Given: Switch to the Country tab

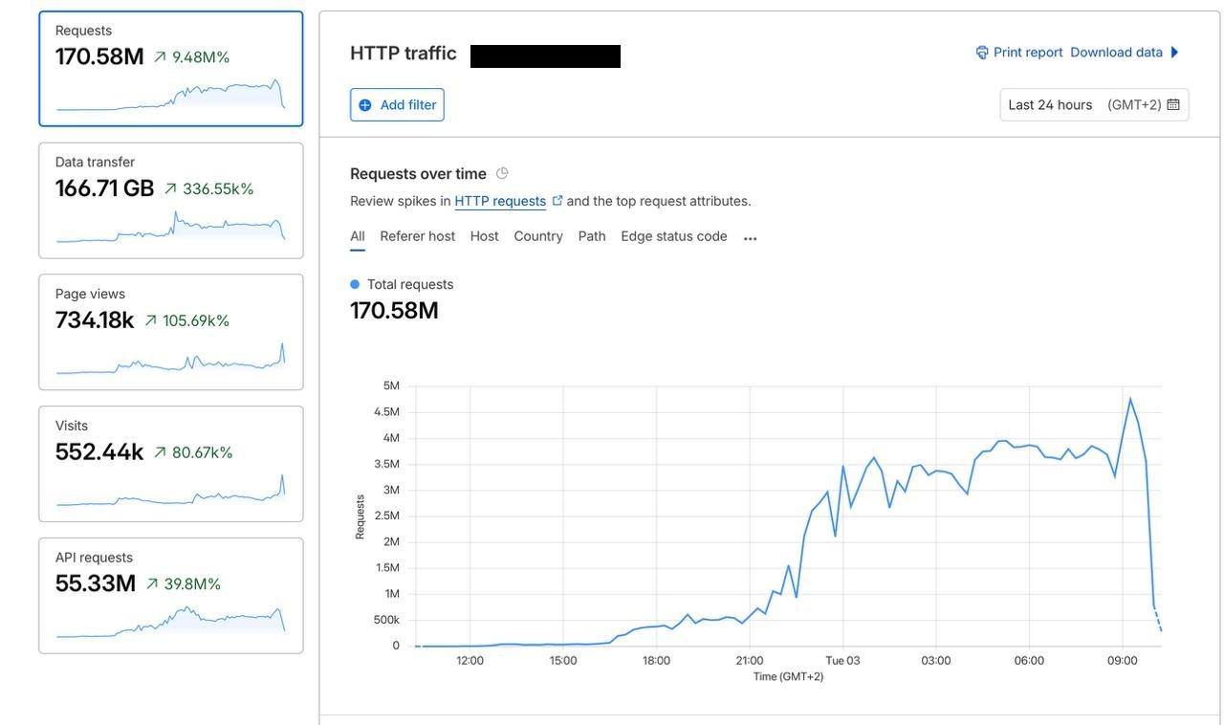Looking at the screenshot, I should coord(538,236).
